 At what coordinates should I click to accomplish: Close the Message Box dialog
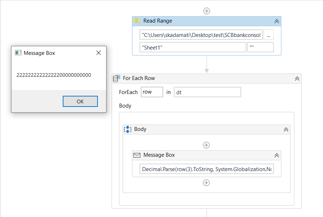(99, 53)
